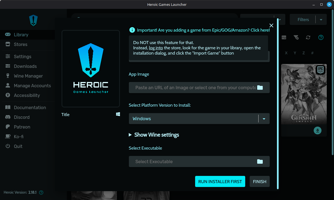The width and height of the screenshot is (334, 200).
Task: Click the Accessibility icon in the sidebar
Action: coord(8,95)
